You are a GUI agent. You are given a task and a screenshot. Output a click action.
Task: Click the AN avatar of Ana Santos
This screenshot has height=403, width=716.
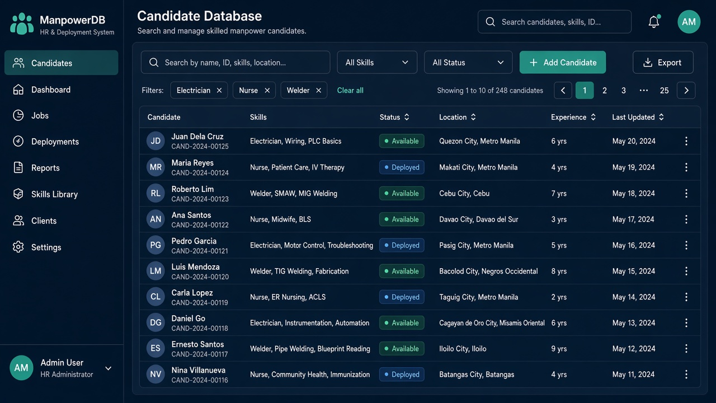point(156,219)
